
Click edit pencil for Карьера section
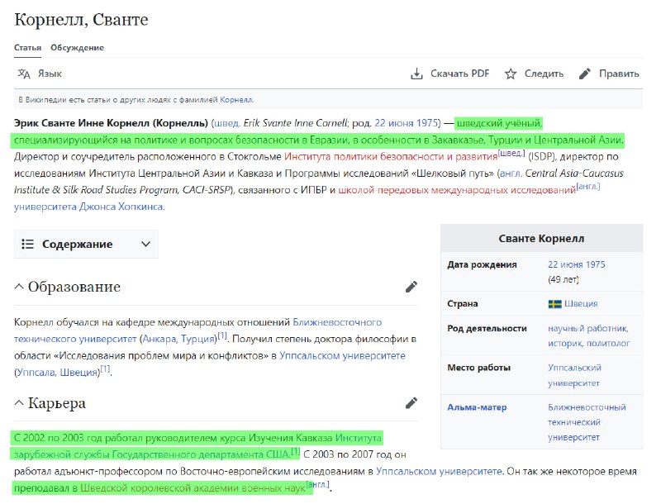pos(411,403)
